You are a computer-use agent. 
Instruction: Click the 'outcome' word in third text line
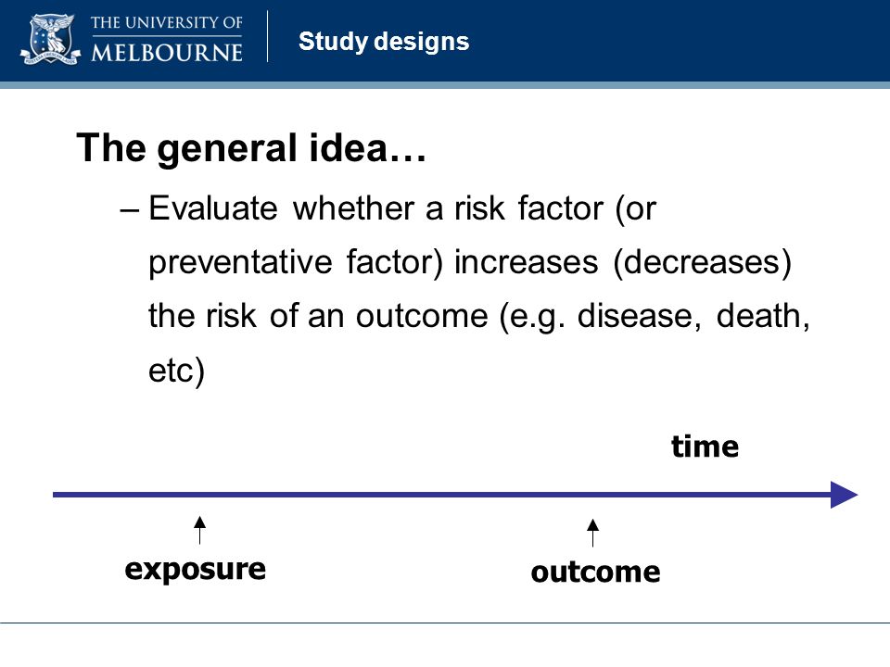[x=422, y=316]
